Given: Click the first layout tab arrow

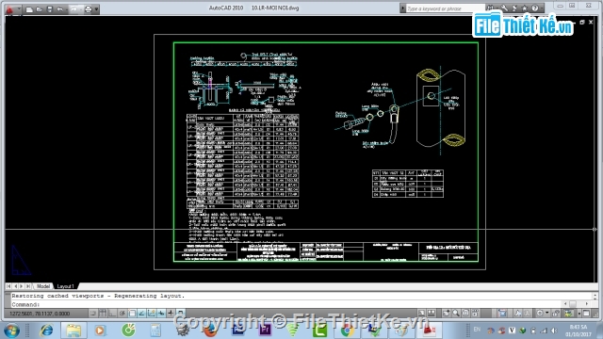Looking at the screenshot, I should [x=8, y=286].
